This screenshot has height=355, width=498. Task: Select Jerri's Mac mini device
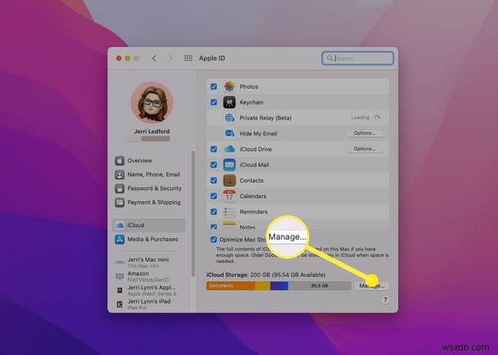pos(148,262)
